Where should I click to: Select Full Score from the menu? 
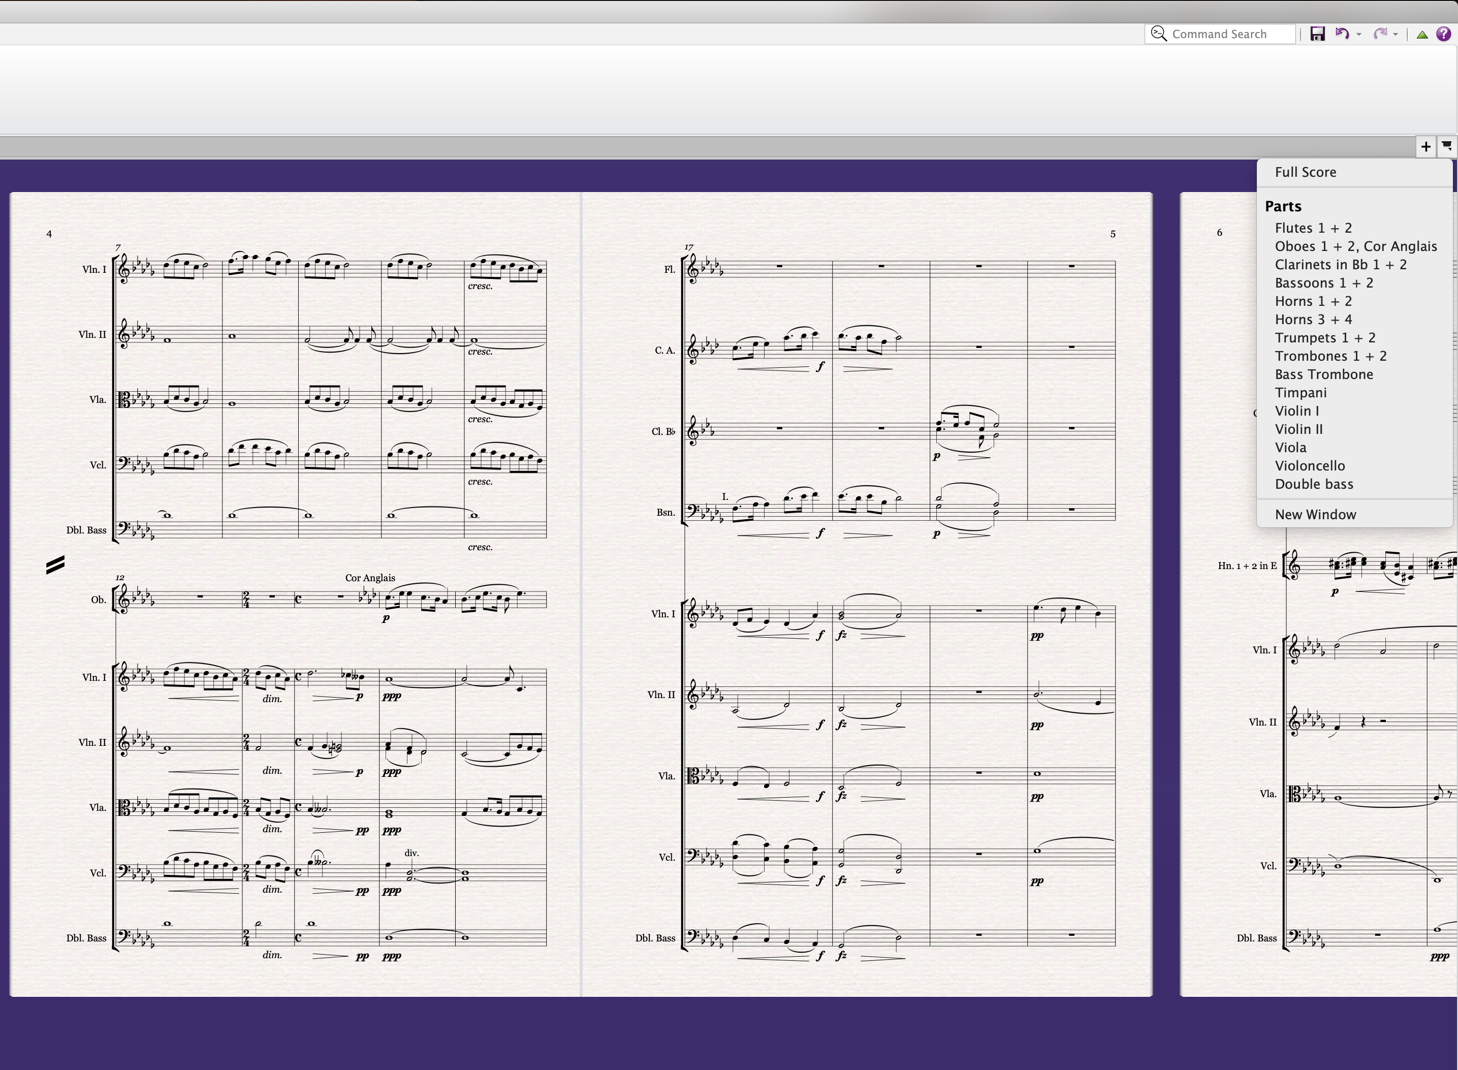coord(1305,172)
